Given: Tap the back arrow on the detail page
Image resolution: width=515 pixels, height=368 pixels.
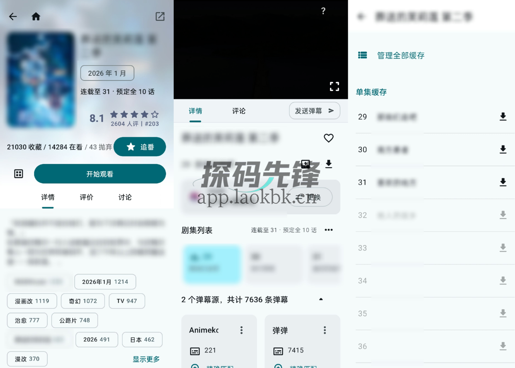Looking at the screenshot, I should coord(13,16).
